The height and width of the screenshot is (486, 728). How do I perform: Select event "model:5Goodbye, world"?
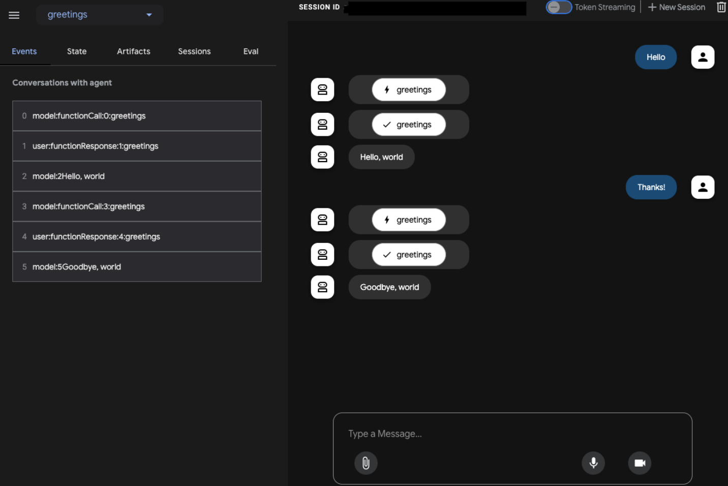click(x=137, y=266)
